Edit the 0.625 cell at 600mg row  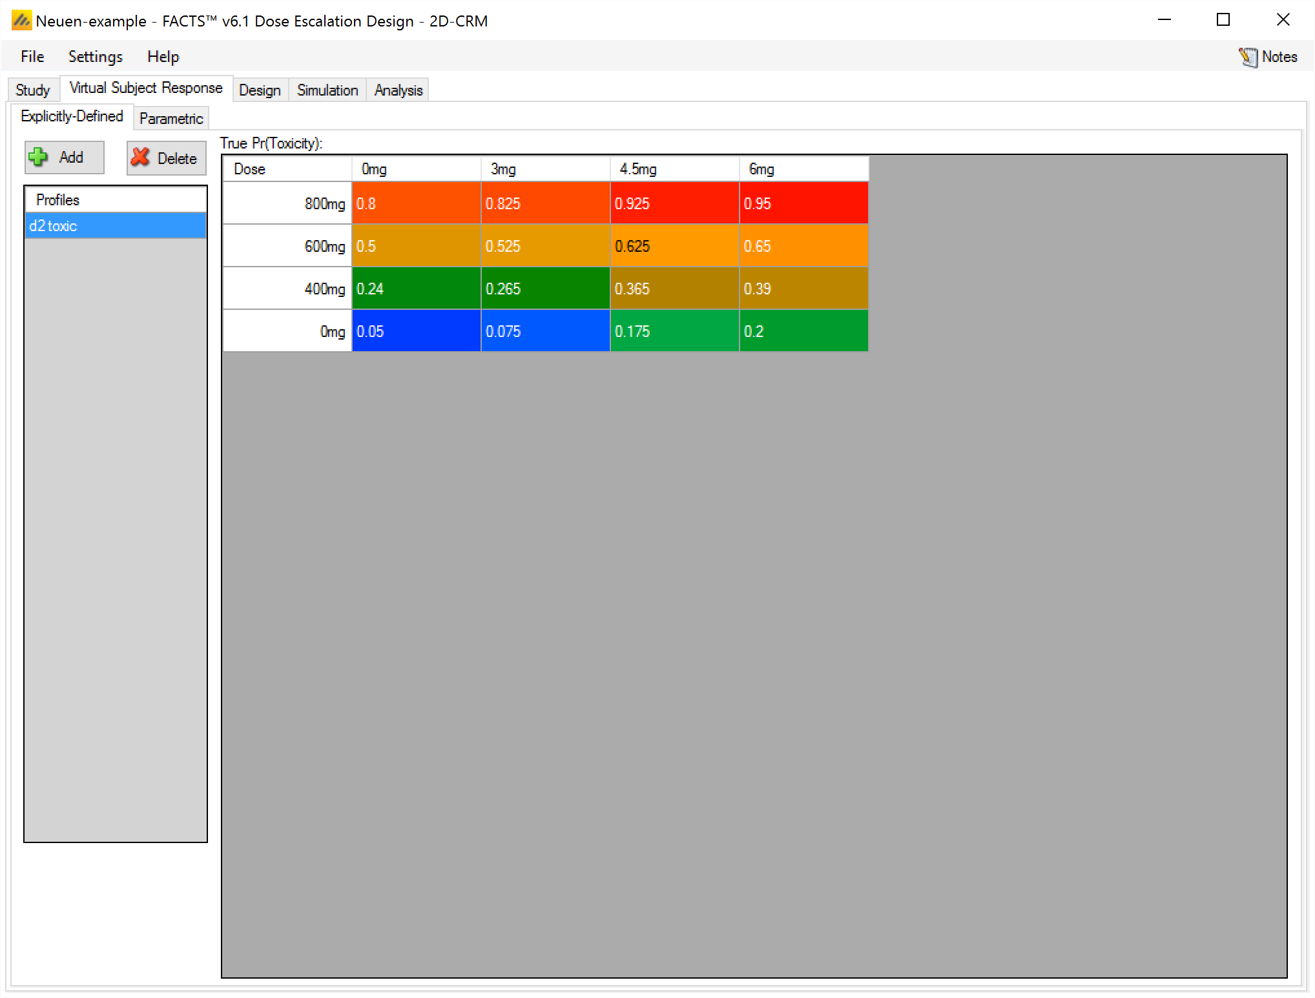click(x=674, y=246)
